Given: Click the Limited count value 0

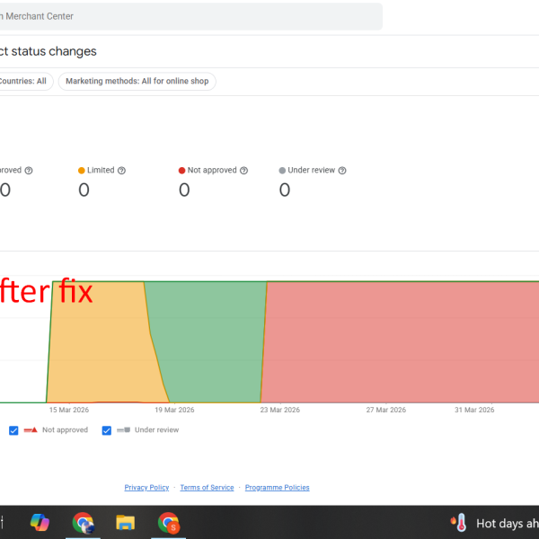Looking at the screenshot, I should [84, 190].
